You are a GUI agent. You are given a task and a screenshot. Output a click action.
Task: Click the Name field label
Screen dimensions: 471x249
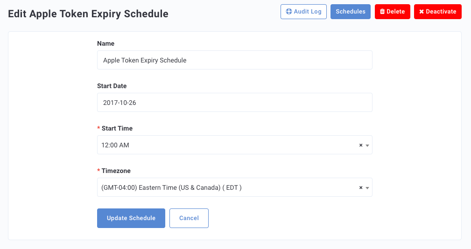106,43
